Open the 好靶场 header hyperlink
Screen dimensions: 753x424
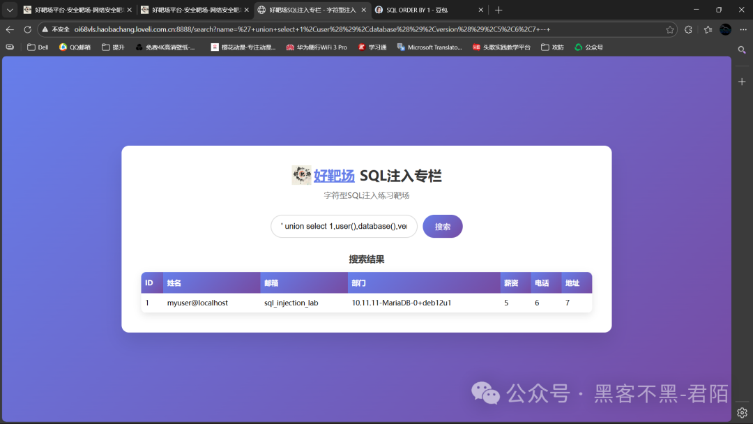(333, 175)
